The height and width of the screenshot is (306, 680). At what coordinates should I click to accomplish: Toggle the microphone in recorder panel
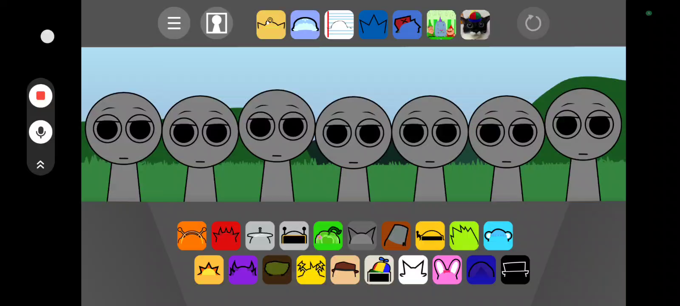[x=41, y=132]
